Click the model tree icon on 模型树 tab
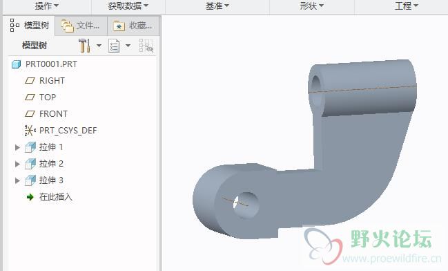Image resolution: width=448 pixels, height=271 pixels. tap(14, 25)
